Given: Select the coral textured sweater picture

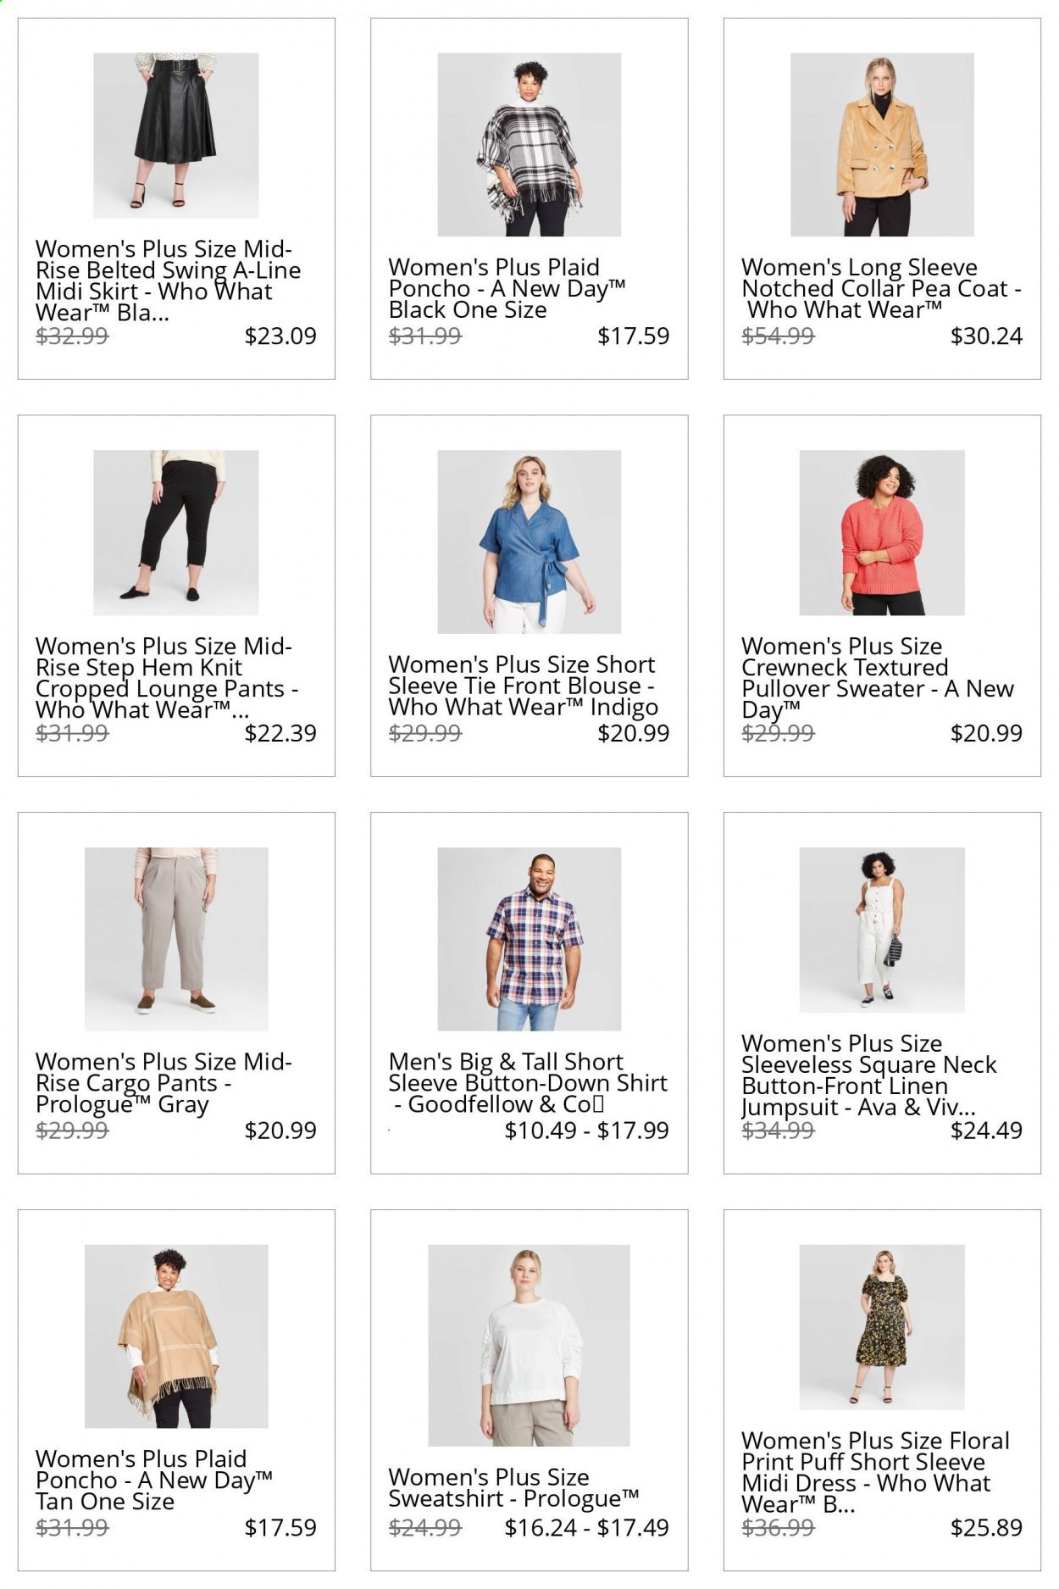Looking at the screenshot, I should [882, 532].
